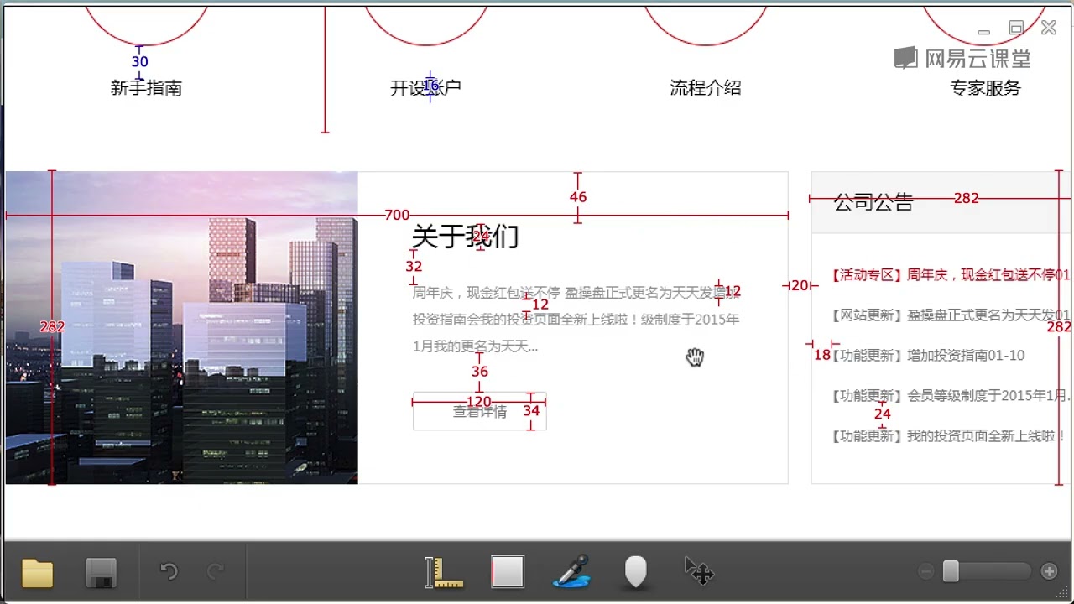This screenshot has height=604, width=1074.
Task: Select the ruler measurement tool
Action: pos(444,572)
